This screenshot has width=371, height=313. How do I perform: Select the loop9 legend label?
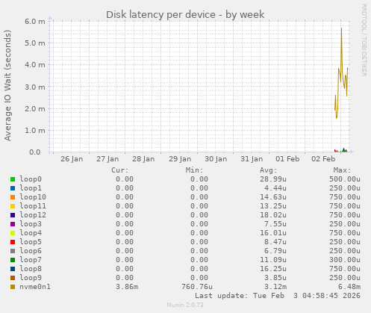(31, 278)
